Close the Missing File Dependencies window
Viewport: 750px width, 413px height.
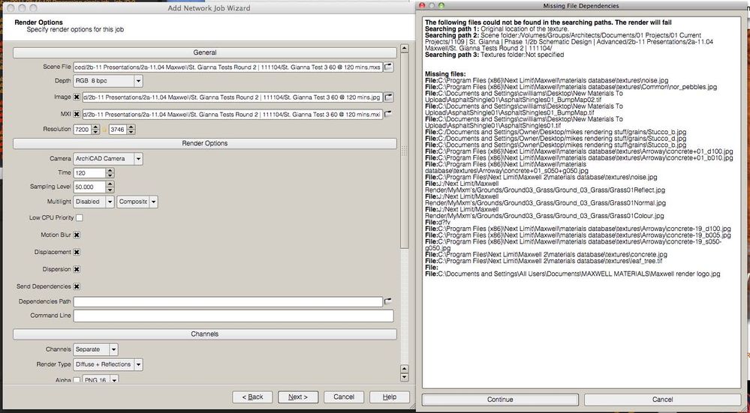[x=422, y=6]
